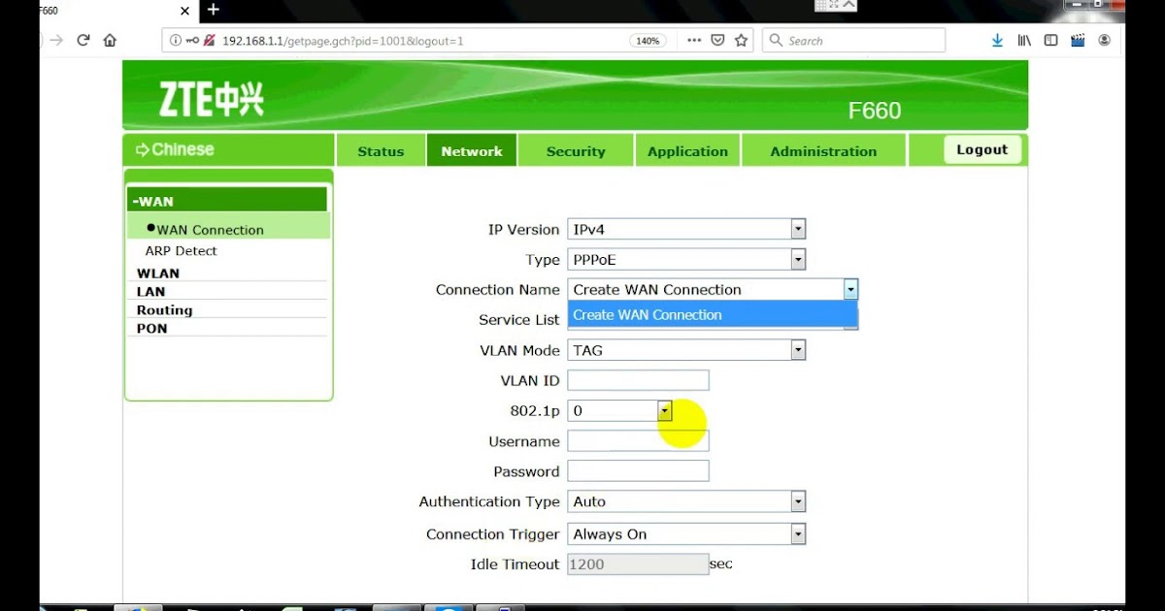Viewport: 1165px width, 611px height.
Task: Click the Logout button
Action: tap(982, 149)
